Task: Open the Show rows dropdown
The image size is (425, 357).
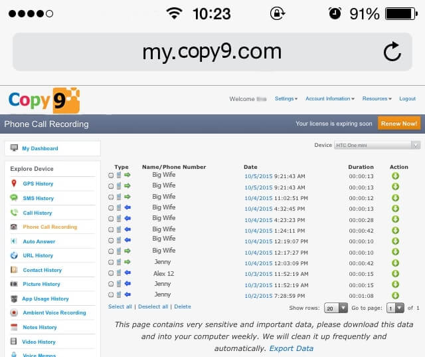Action: point(336,308)
